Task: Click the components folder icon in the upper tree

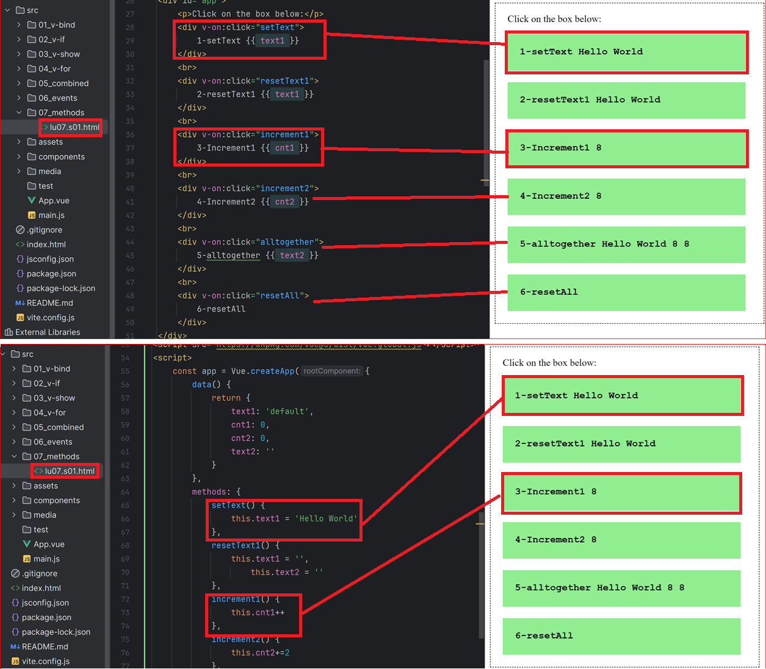Action: click(x=32, y=157)
